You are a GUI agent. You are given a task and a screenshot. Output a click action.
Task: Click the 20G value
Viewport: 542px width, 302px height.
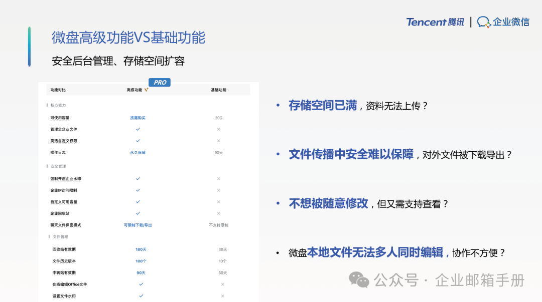tap(218, 118)
